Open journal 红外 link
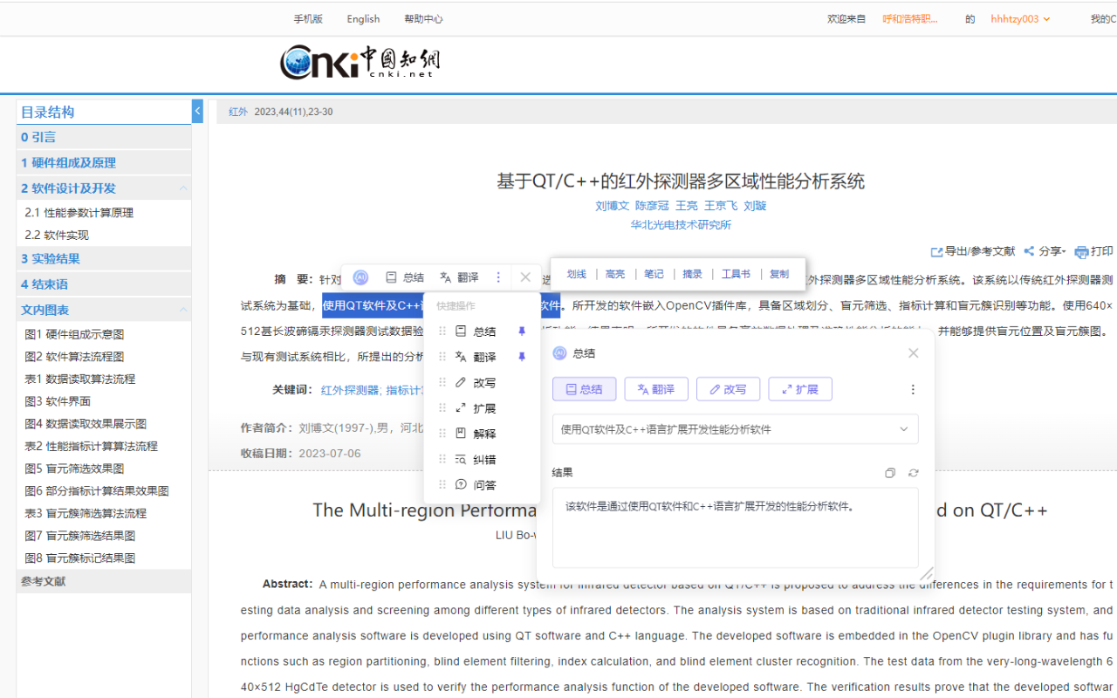The height and width of the screenshot is (698, 1117). point(238,112)
